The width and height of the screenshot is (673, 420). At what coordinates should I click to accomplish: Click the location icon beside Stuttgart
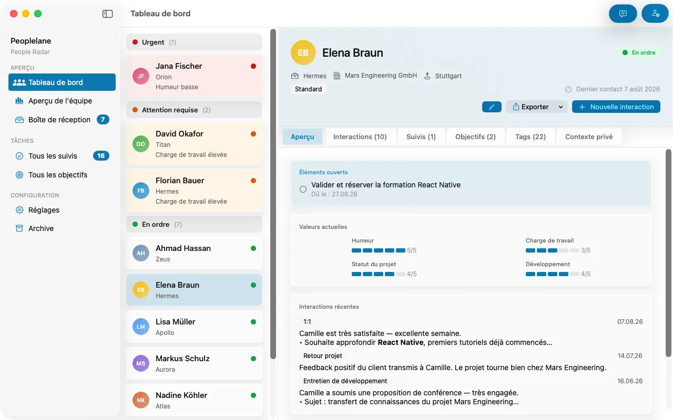(427, 76)
